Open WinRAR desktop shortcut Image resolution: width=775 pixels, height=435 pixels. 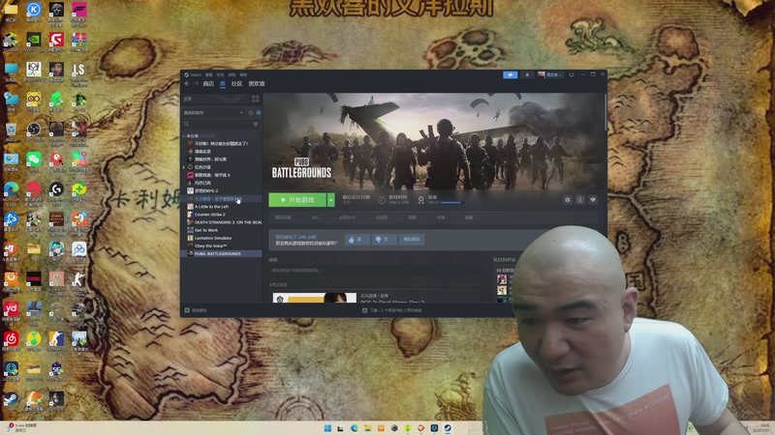(x=79, y=41)
